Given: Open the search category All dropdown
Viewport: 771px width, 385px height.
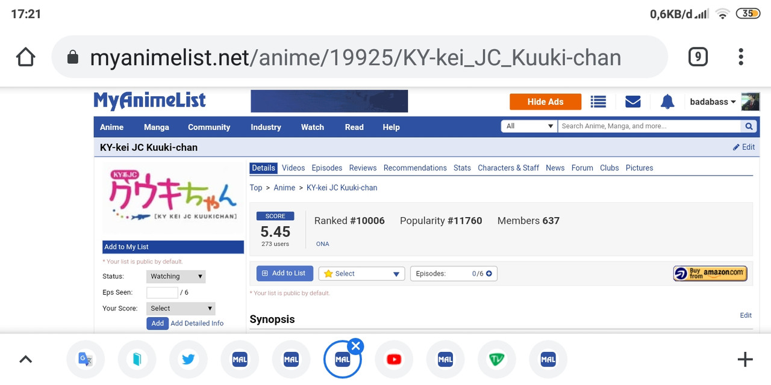Looking at the screenshot, I should coord(529,126).
